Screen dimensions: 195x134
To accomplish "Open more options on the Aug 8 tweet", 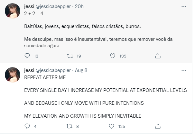I will pyautogui.click(x=184, y=70).
